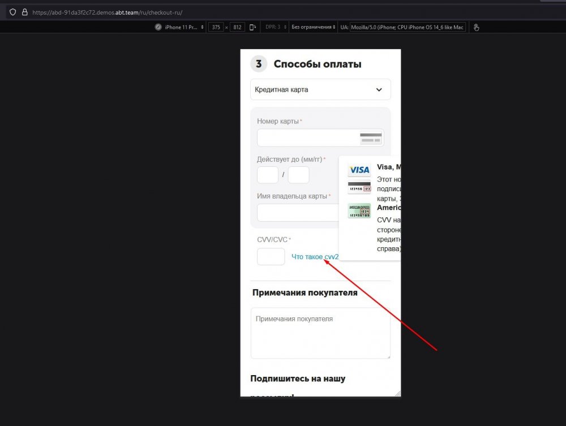Click the 'Номер карты' card number field
Viewport: 566px width, 426px height.
(306, 137)
